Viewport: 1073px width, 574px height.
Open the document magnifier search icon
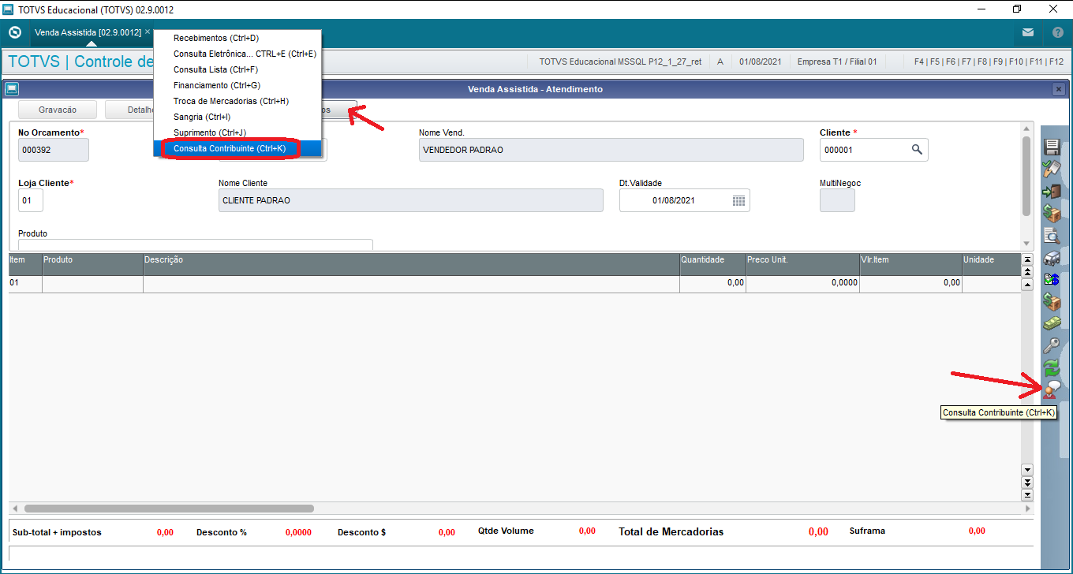click(1052, 235)
